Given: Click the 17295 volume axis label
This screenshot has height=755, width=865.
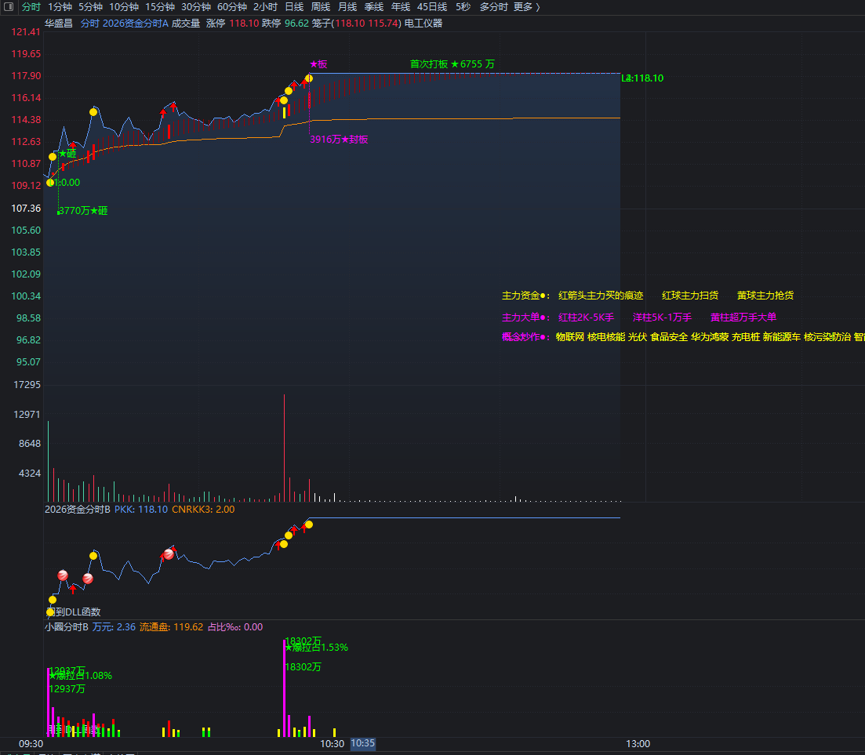Looking at the screenshot, I should click(27, 385).
